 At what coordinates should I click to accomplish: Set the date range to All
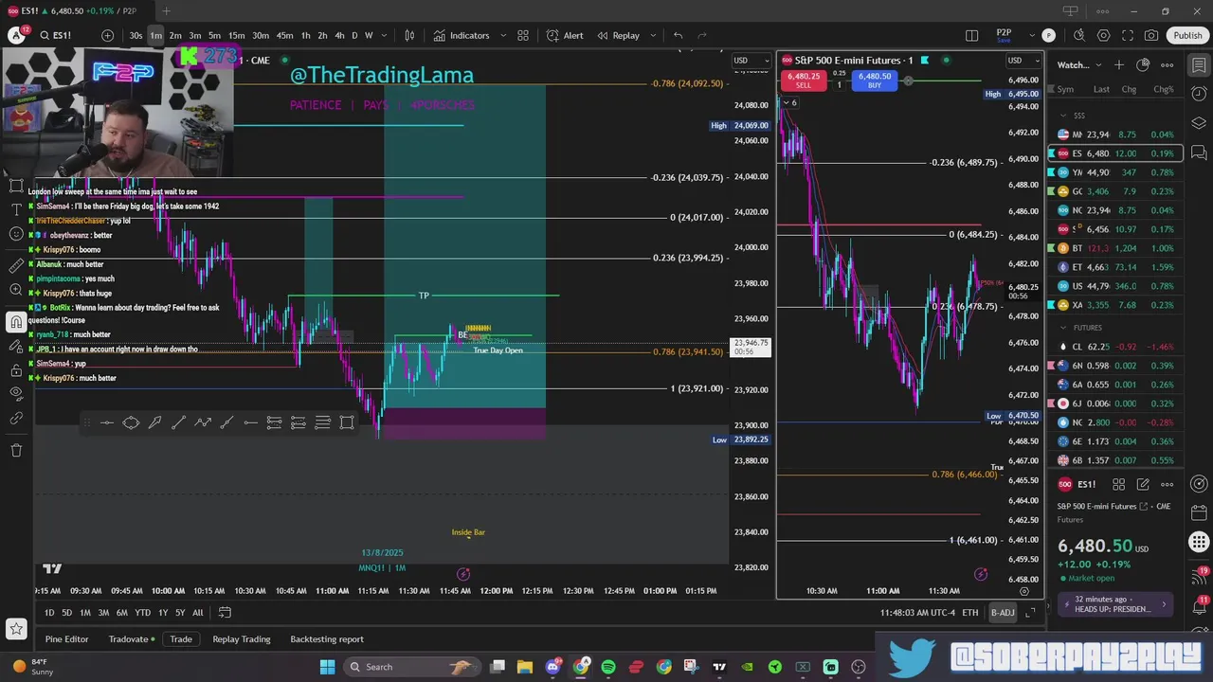(x=197, y=613)
